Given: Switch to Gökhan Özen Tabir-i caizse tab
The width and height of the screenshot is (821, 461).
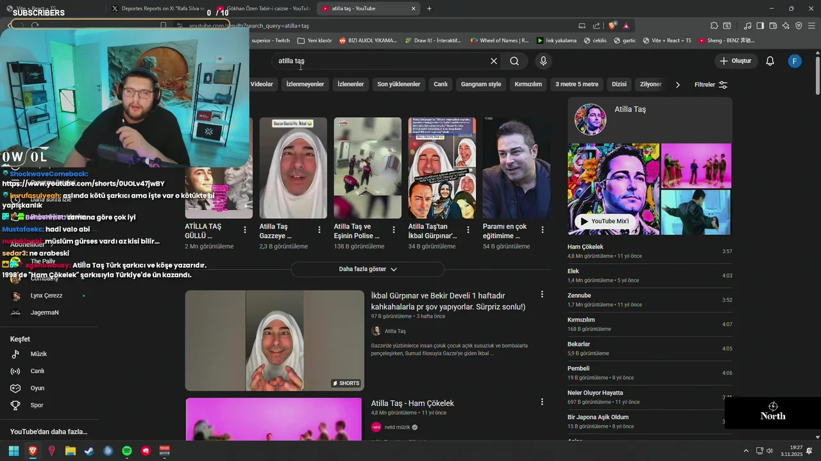Looking at the screenshot, I should click(264, 8).
